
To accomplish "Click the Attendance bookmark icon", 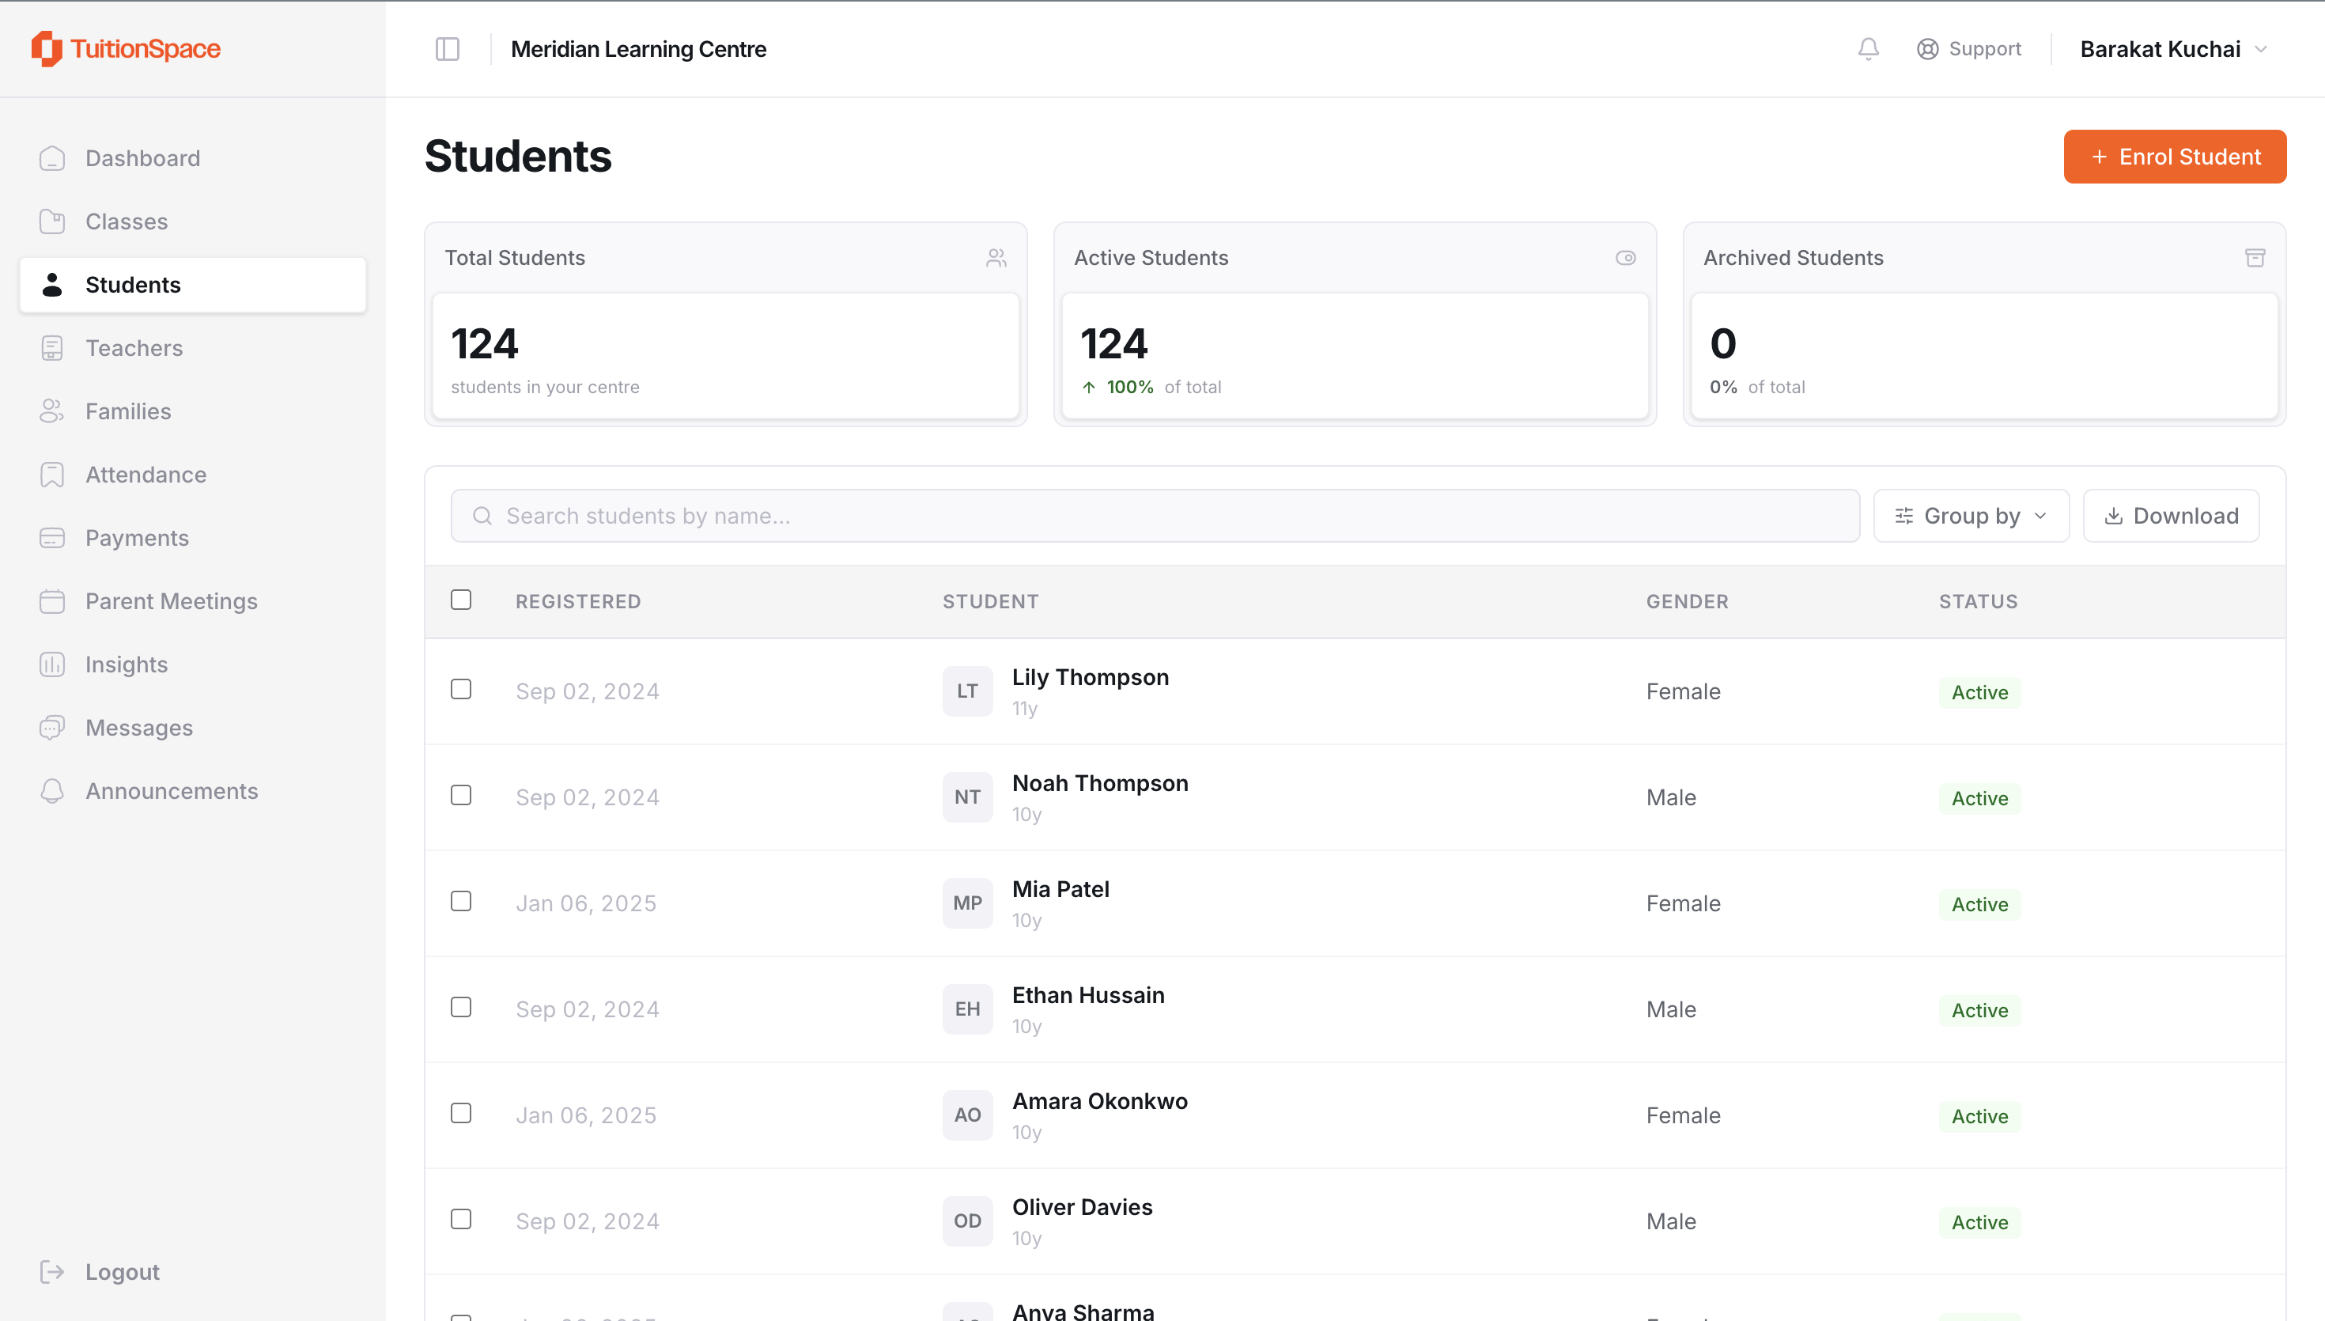I will 53,475.
